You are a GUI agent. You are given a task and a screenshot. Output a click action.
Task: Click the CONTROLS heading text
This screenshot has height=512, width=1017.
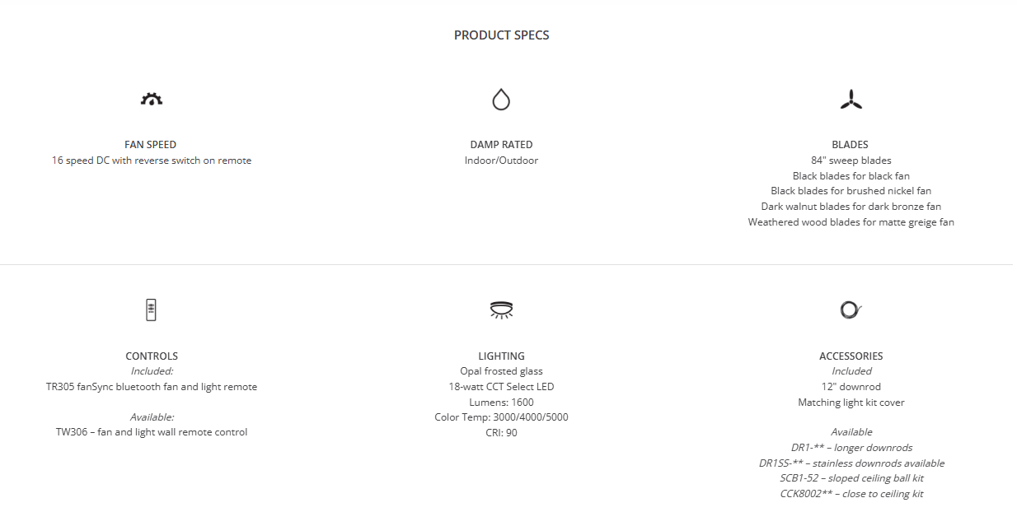[152, 356]
